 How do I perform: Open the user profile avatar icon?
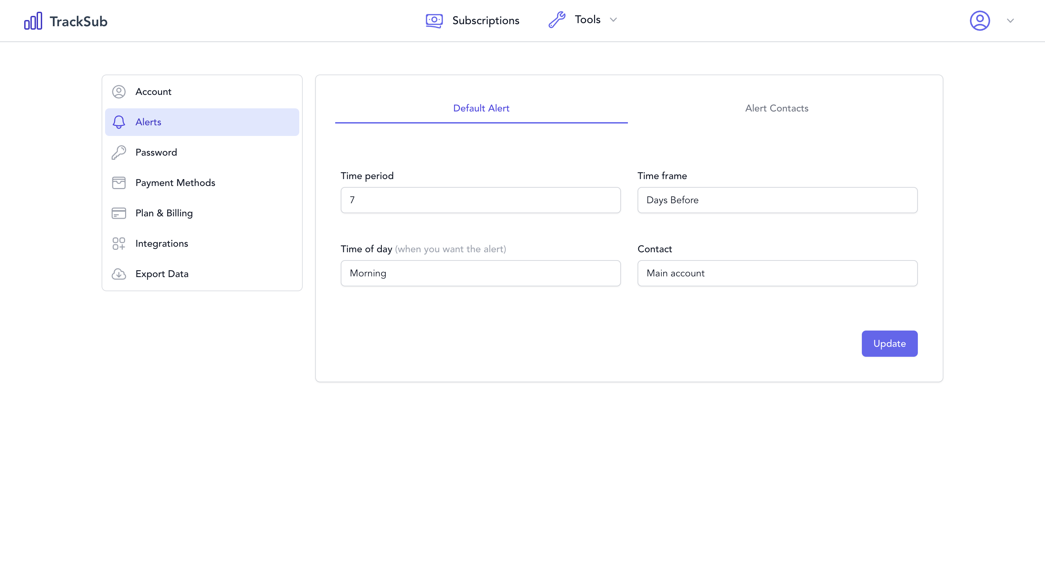(x=980, y=21)
